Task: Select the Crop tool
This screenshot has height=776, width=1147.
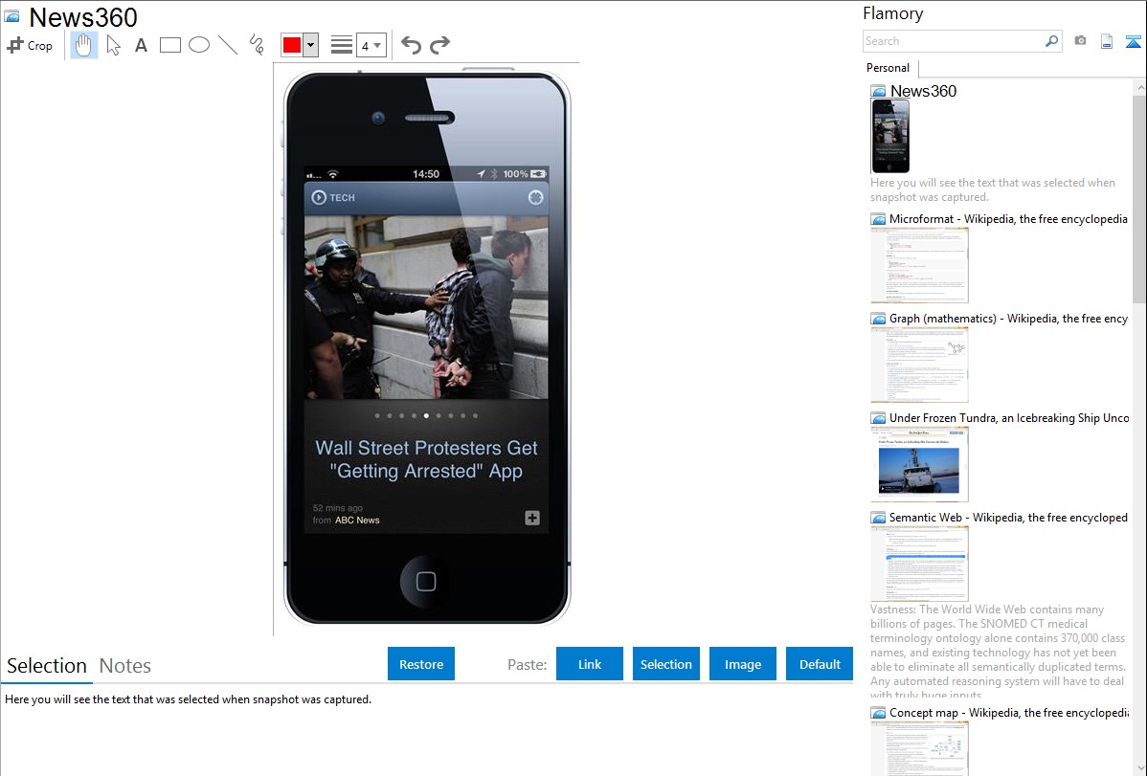Action: point(30,45)
